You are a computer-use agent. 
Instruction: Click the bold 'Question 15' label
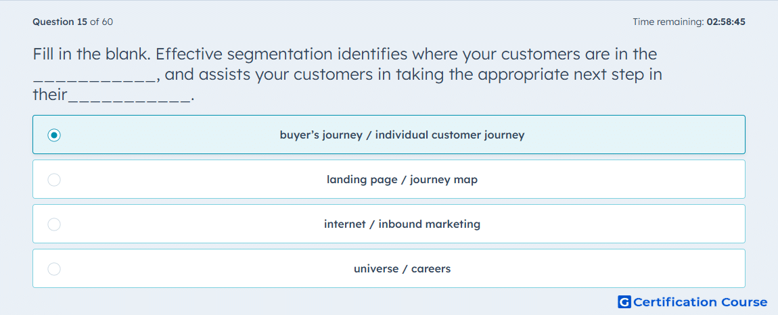(x=60, y=22)
